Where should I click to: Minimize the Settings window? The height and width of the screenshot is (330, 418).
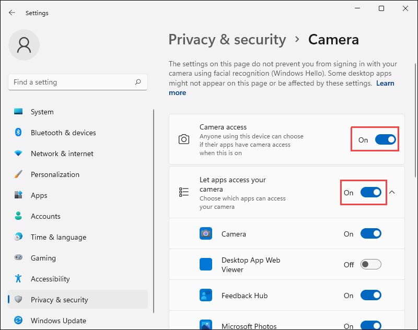(x=357, y=8)
